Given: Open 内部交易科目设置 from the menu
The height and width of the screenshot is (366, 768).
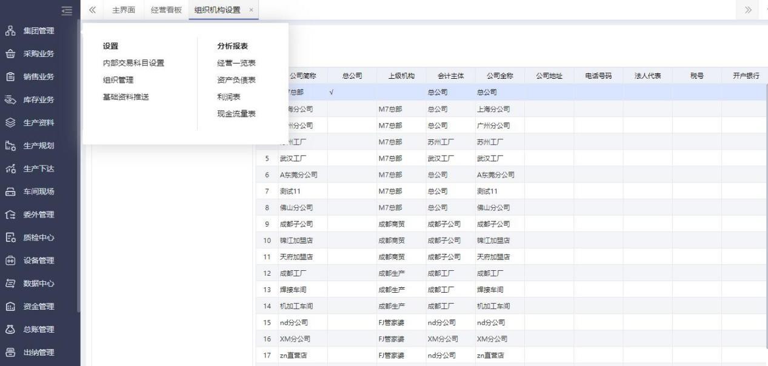Looking at the screenshot, I should 133,63.
